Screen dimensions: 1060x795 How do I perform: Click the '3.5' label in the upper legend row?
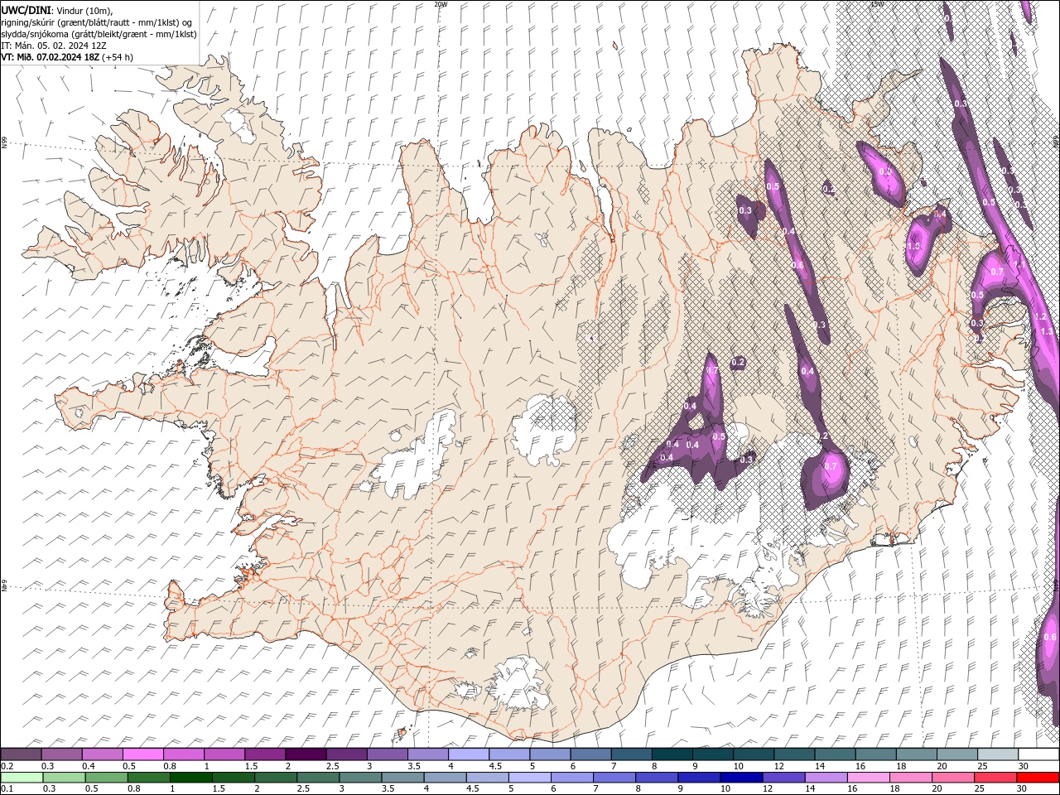[413, 766]
